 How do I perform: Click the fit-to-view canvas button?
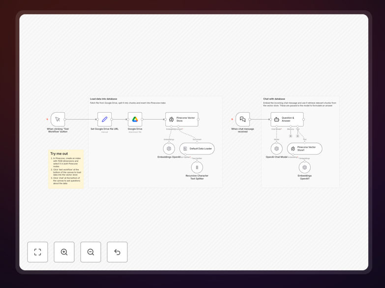click(x=37, y=252)
